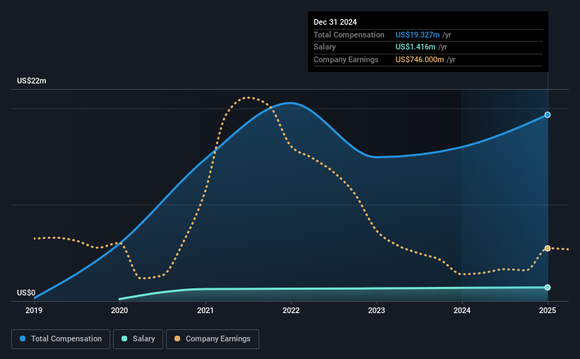Click the US$19.327m total compensation value
The height and width of the screenshot is (359, 580).
[x=418, y=35]
